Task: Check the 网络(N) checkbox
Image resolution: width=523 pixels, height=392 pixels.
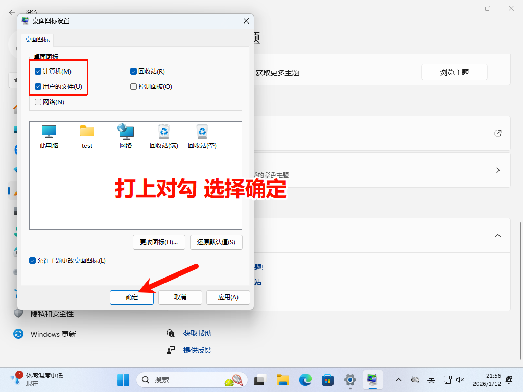Action: [x=38, y=102]
